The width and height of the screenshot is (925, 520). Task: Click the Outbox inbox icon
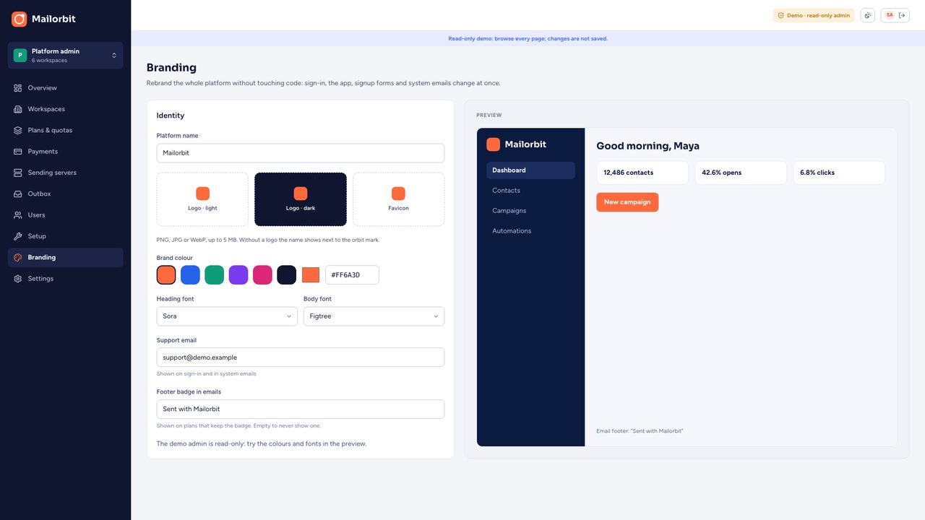tap(18, 194)
